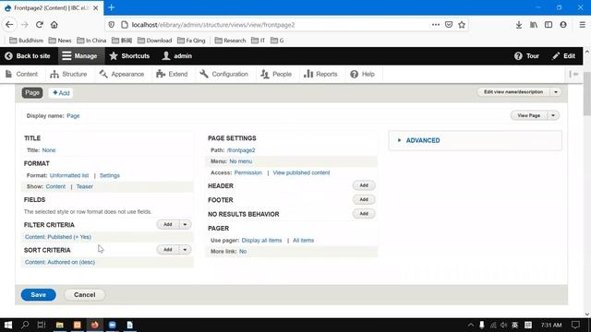Open Shortcuts in admin toolbar
The width and height of the screenshot is (591, 332).
pyautogui.click(x=129, y=56)
